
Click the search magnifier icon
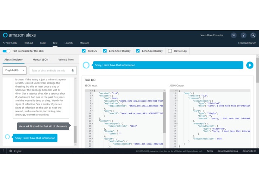(x=253, y=35)
